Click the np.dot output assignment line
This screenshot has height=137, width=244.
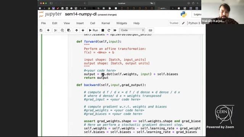[131, 74]
